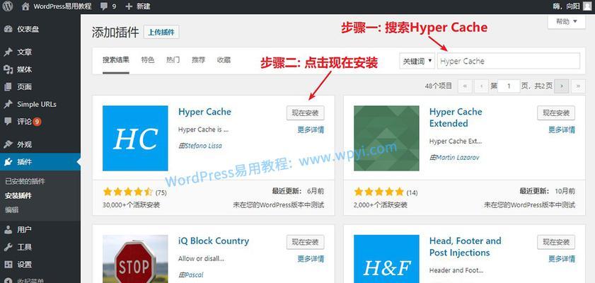Screen dimensions: 595x283
Task: Focus the plugin search field
Action: (x=509, y=61)
